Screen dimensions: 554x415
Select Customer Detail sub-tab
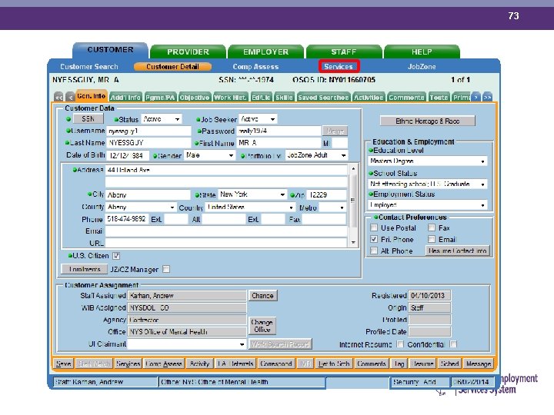pyautogui.click(x=172, y=67)
